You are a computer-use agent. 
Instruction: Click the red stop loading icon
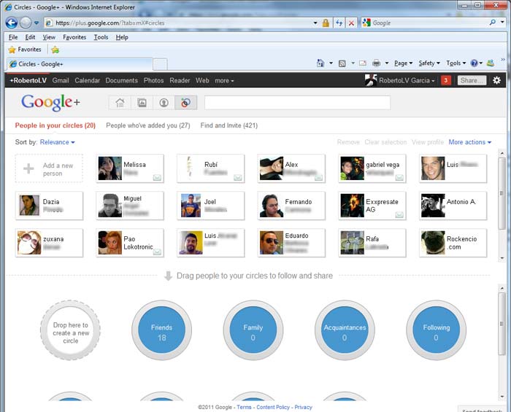[351, 23]
